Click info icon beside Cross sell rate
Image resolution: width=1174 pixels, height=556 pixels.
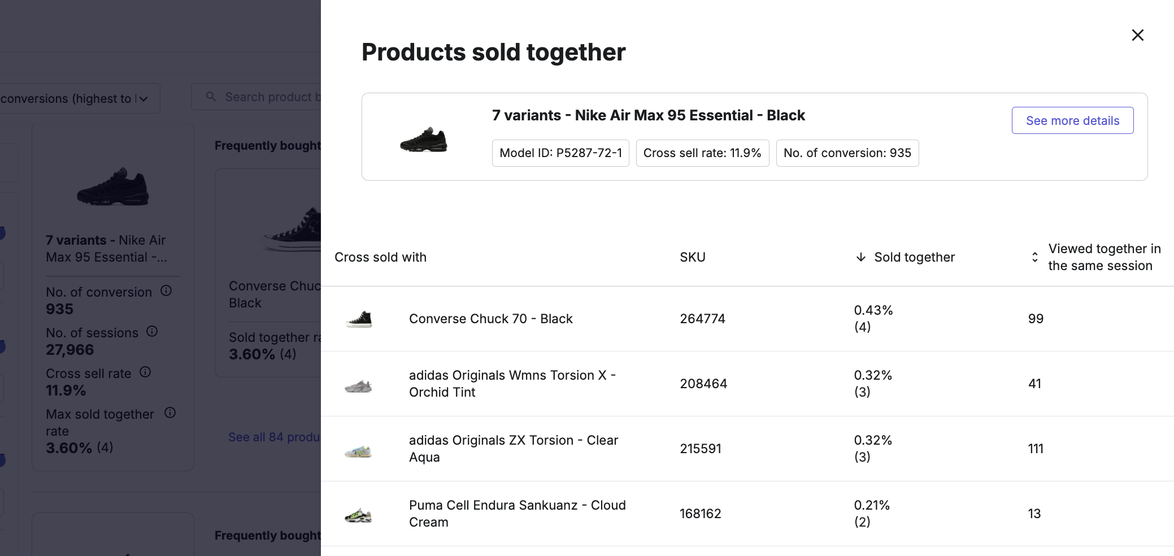[145, 372]
